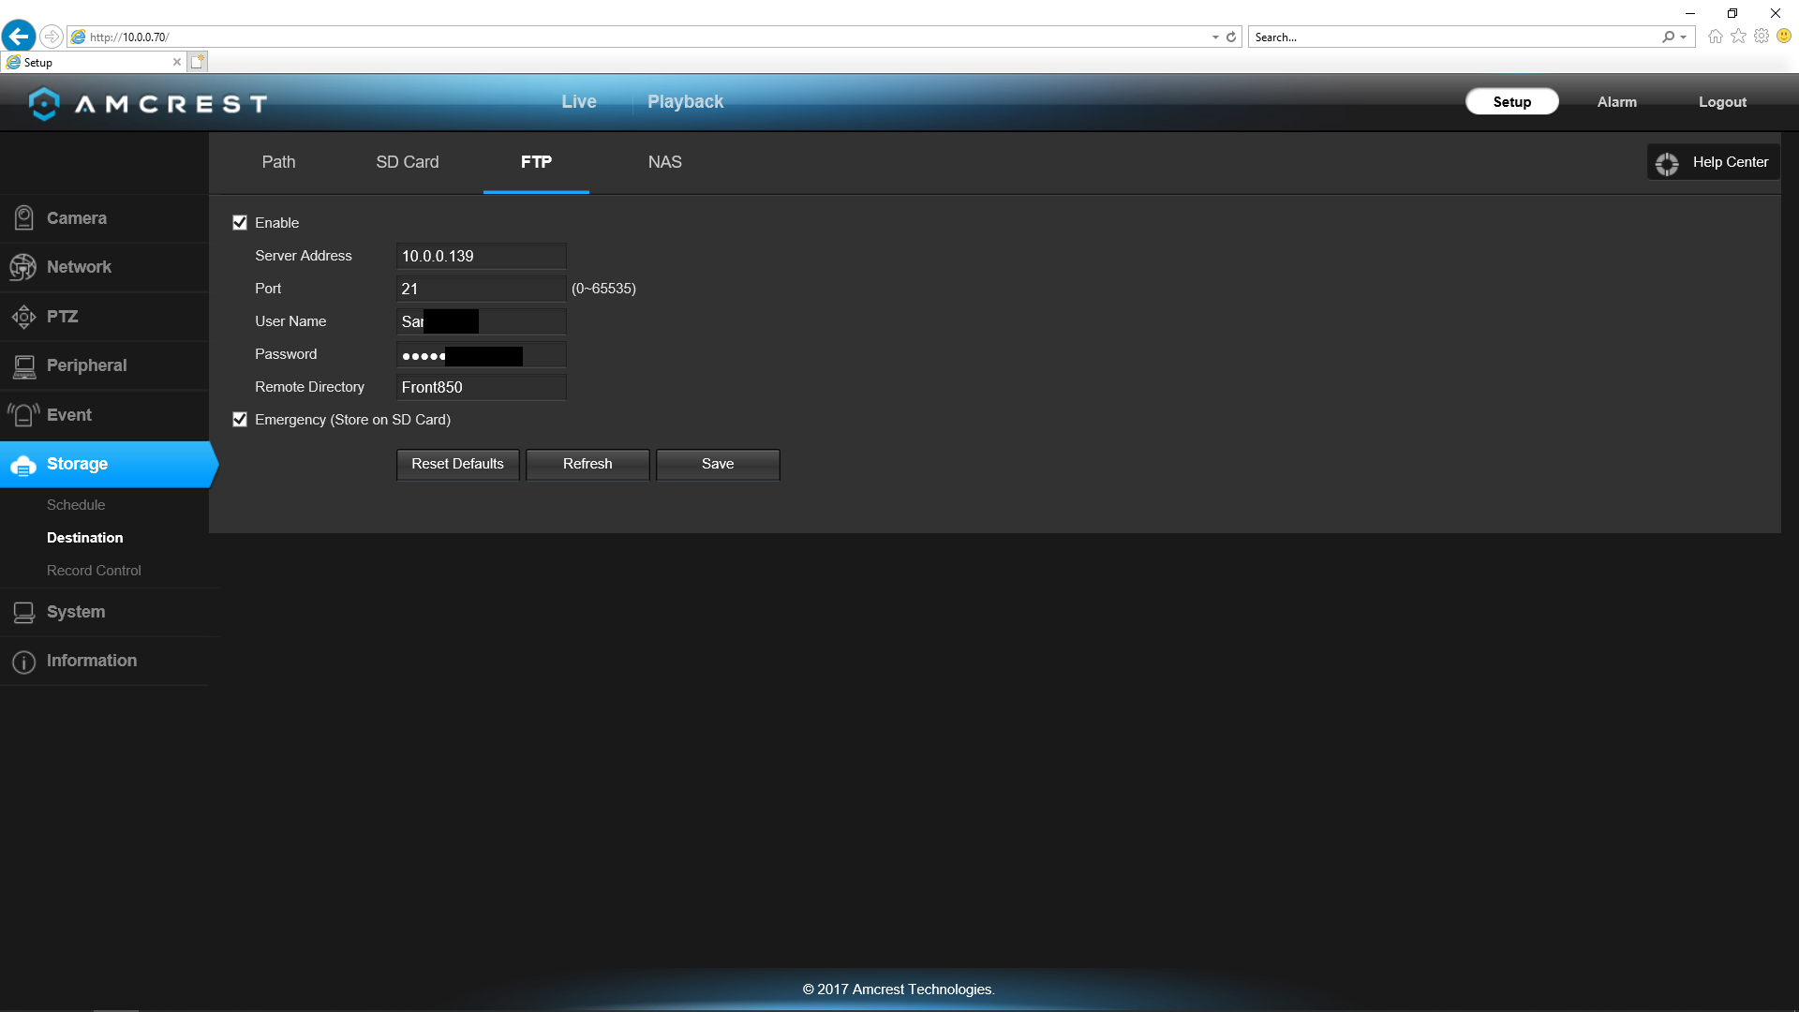Uncheck the Enable FTP checkbox
This screenshot has width=1799, height=1012.
click(240, 223)
